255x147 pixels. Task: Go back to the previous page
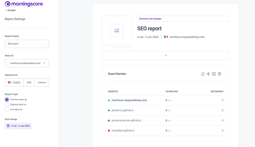point(11,10)
